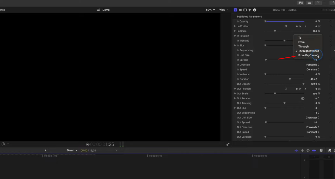
Task: Enter full screen viewer mode
Action: pyautogui.click(x=228, y=144)
